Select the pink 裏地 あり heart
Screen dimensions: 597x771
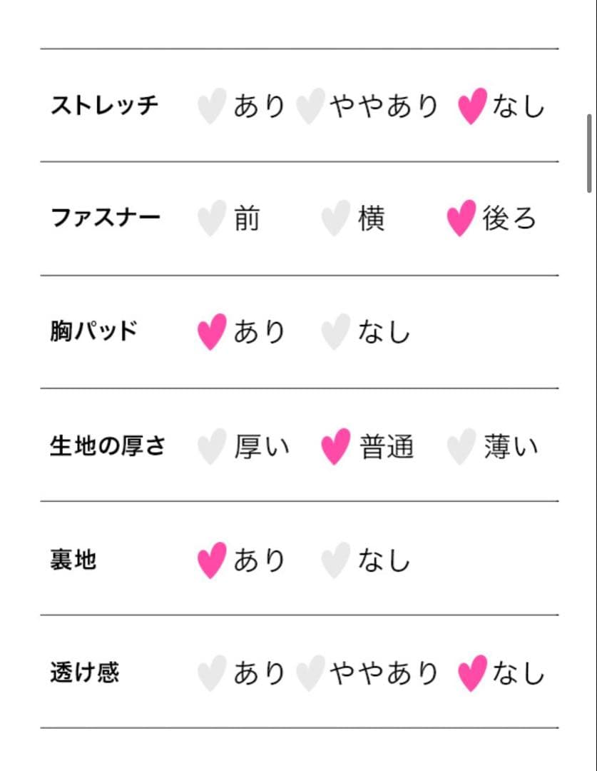[211, 560]
